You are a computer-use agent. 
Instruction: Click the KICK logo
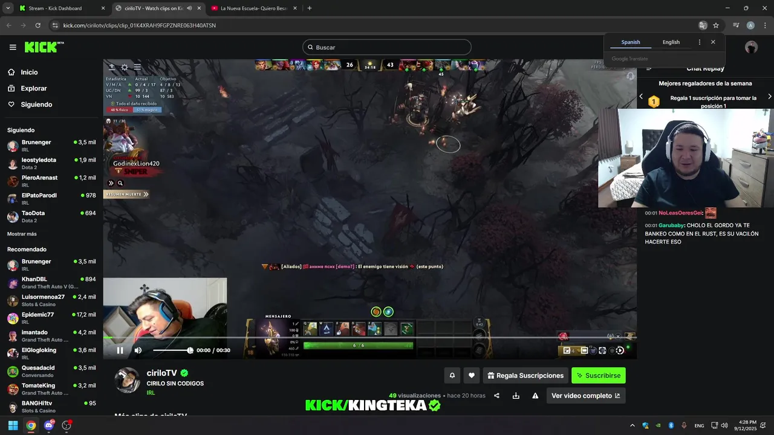click(44, 47)
